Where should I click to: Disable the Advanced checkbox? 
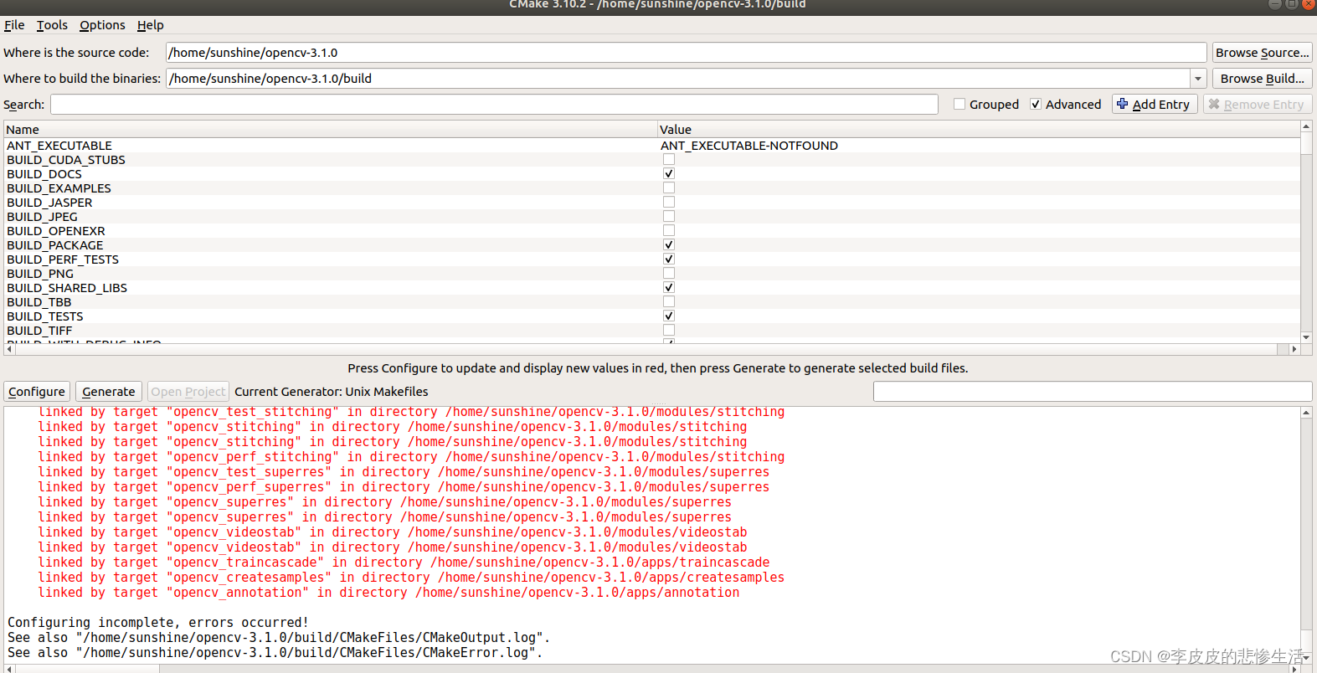1036,104
